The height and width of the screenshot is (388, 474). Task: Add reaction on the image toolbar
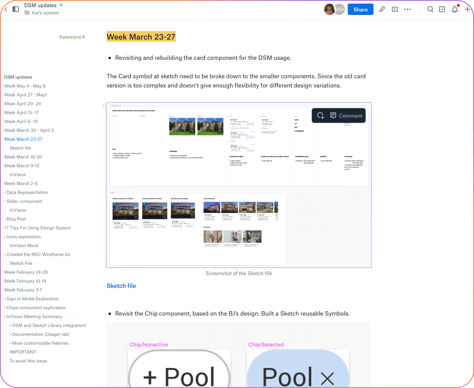[x=320, y=116]
